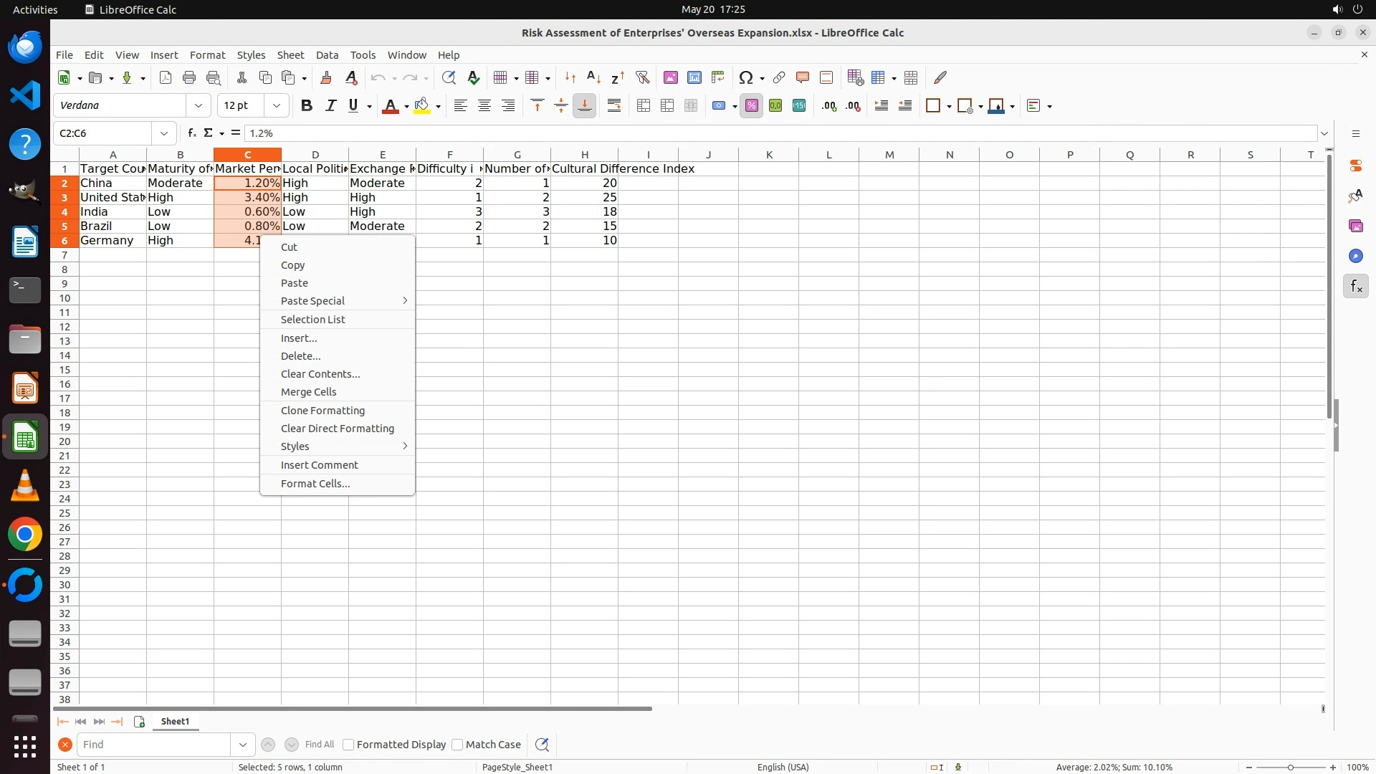Enable the Formatted Display checkbox
This screenshot has width=1376, height=774.
pyautogui.click(x=348, y=745)
